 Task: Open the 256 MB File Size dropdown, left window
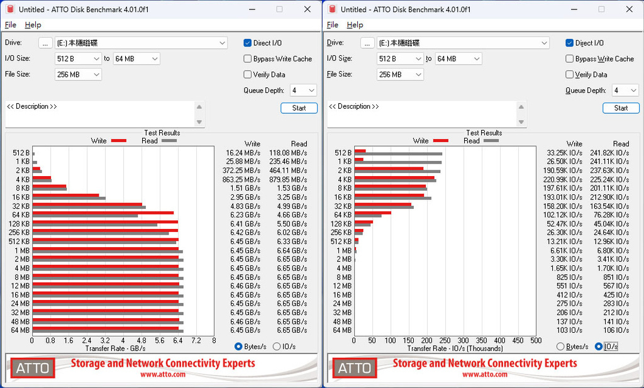coord(78,75)
